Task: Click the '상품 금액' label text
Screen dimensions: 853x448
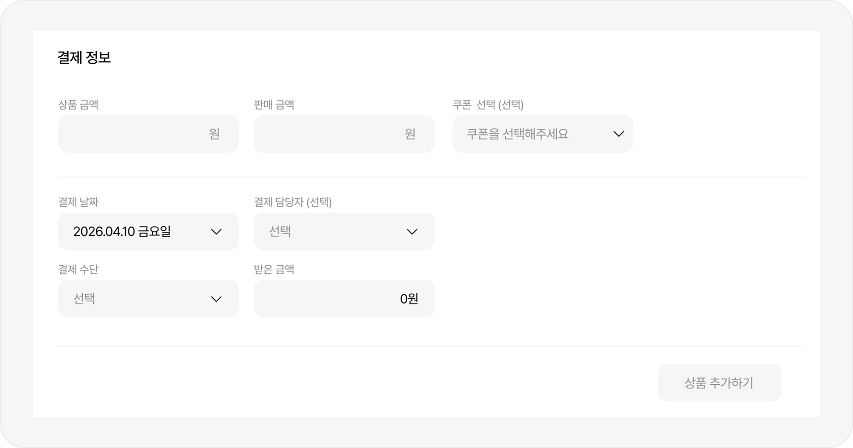Action: 78,105
